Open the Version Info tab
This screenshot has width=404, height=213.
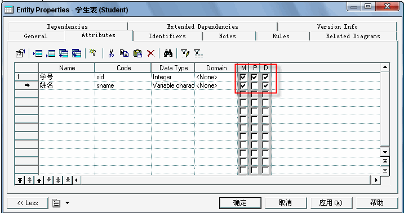click(337, 26)
